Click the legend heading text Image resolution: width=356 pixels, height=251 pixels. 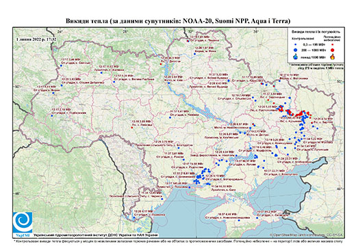pos(316,31)
